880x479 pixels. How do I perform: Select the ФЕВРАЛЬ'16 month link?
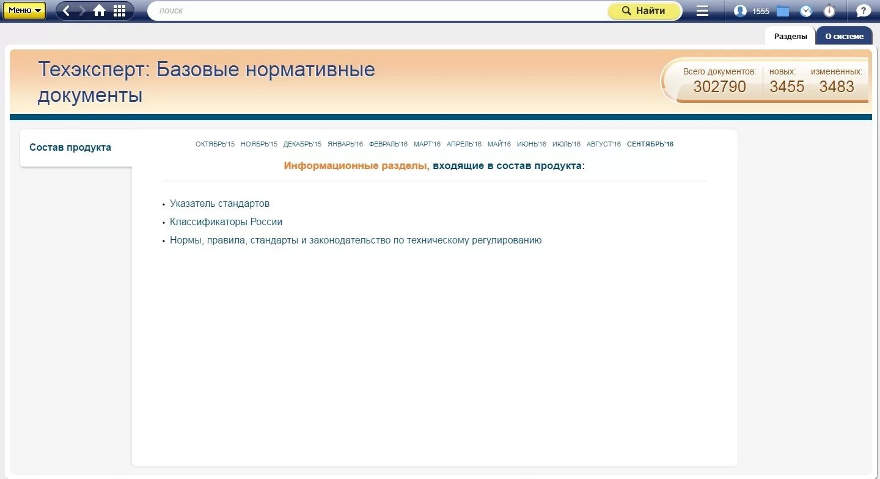tap(388, 144)
